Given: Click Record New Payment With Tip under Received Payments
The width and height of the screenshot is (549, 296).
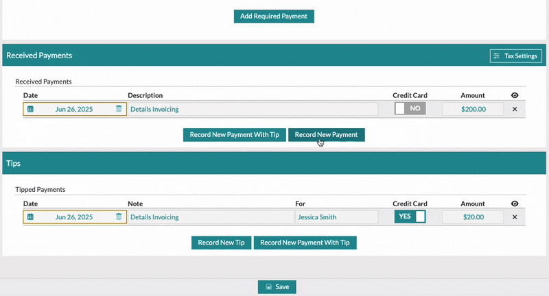Looking at the screenshot, I should [x=234, y=135].
